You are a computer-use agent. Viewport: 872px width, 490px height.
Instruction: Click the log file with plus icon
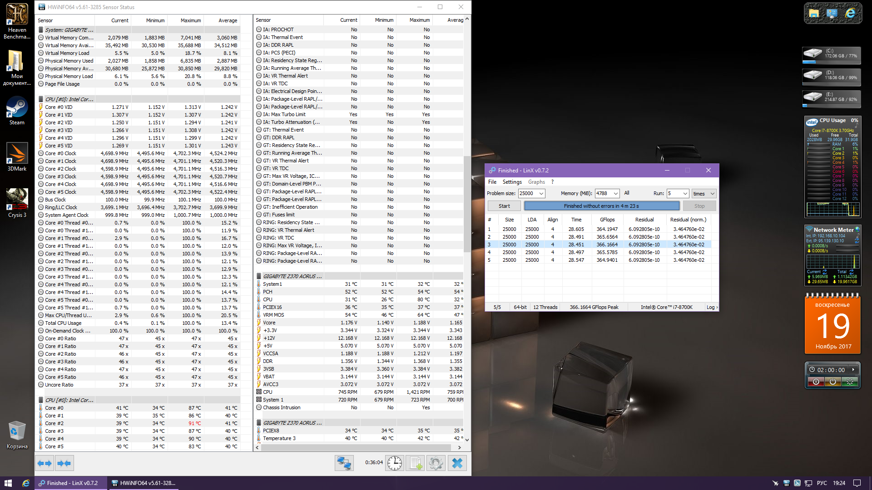pyautogui.click(x=416, y=463)
